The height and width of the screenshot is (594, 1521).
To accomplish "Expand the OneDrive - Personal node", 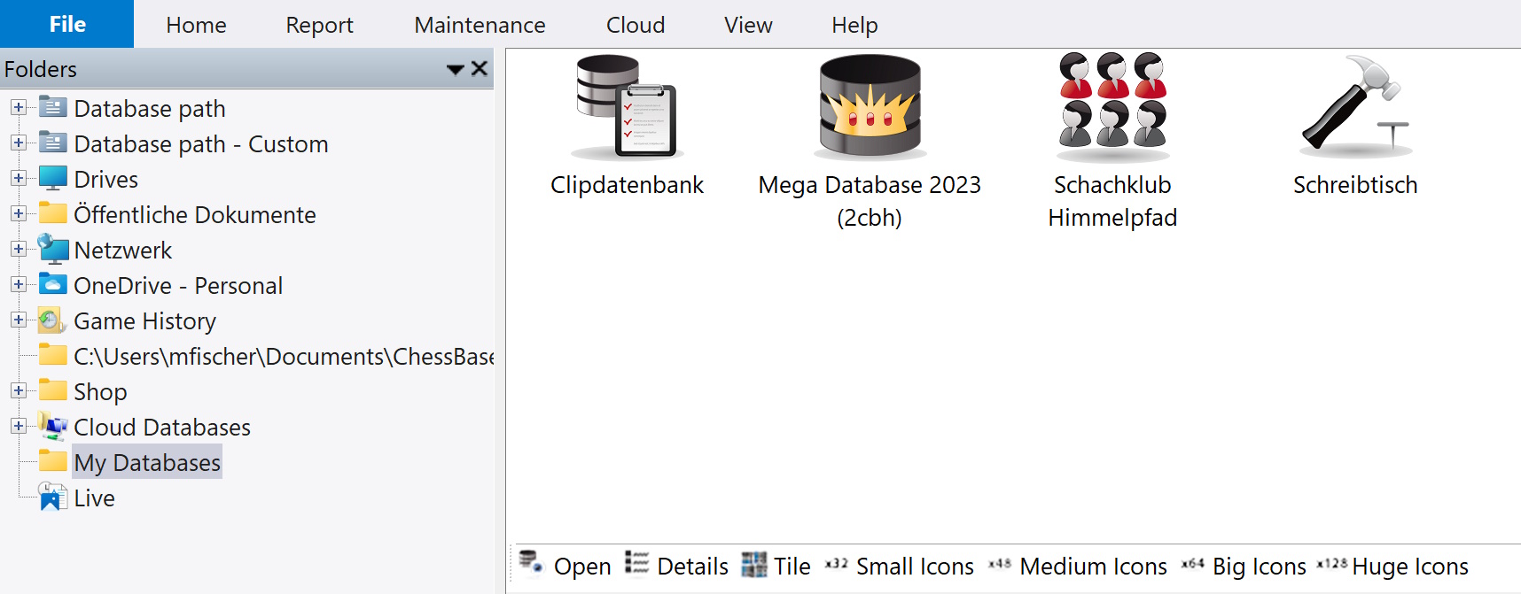I will (x=18, y=284).
